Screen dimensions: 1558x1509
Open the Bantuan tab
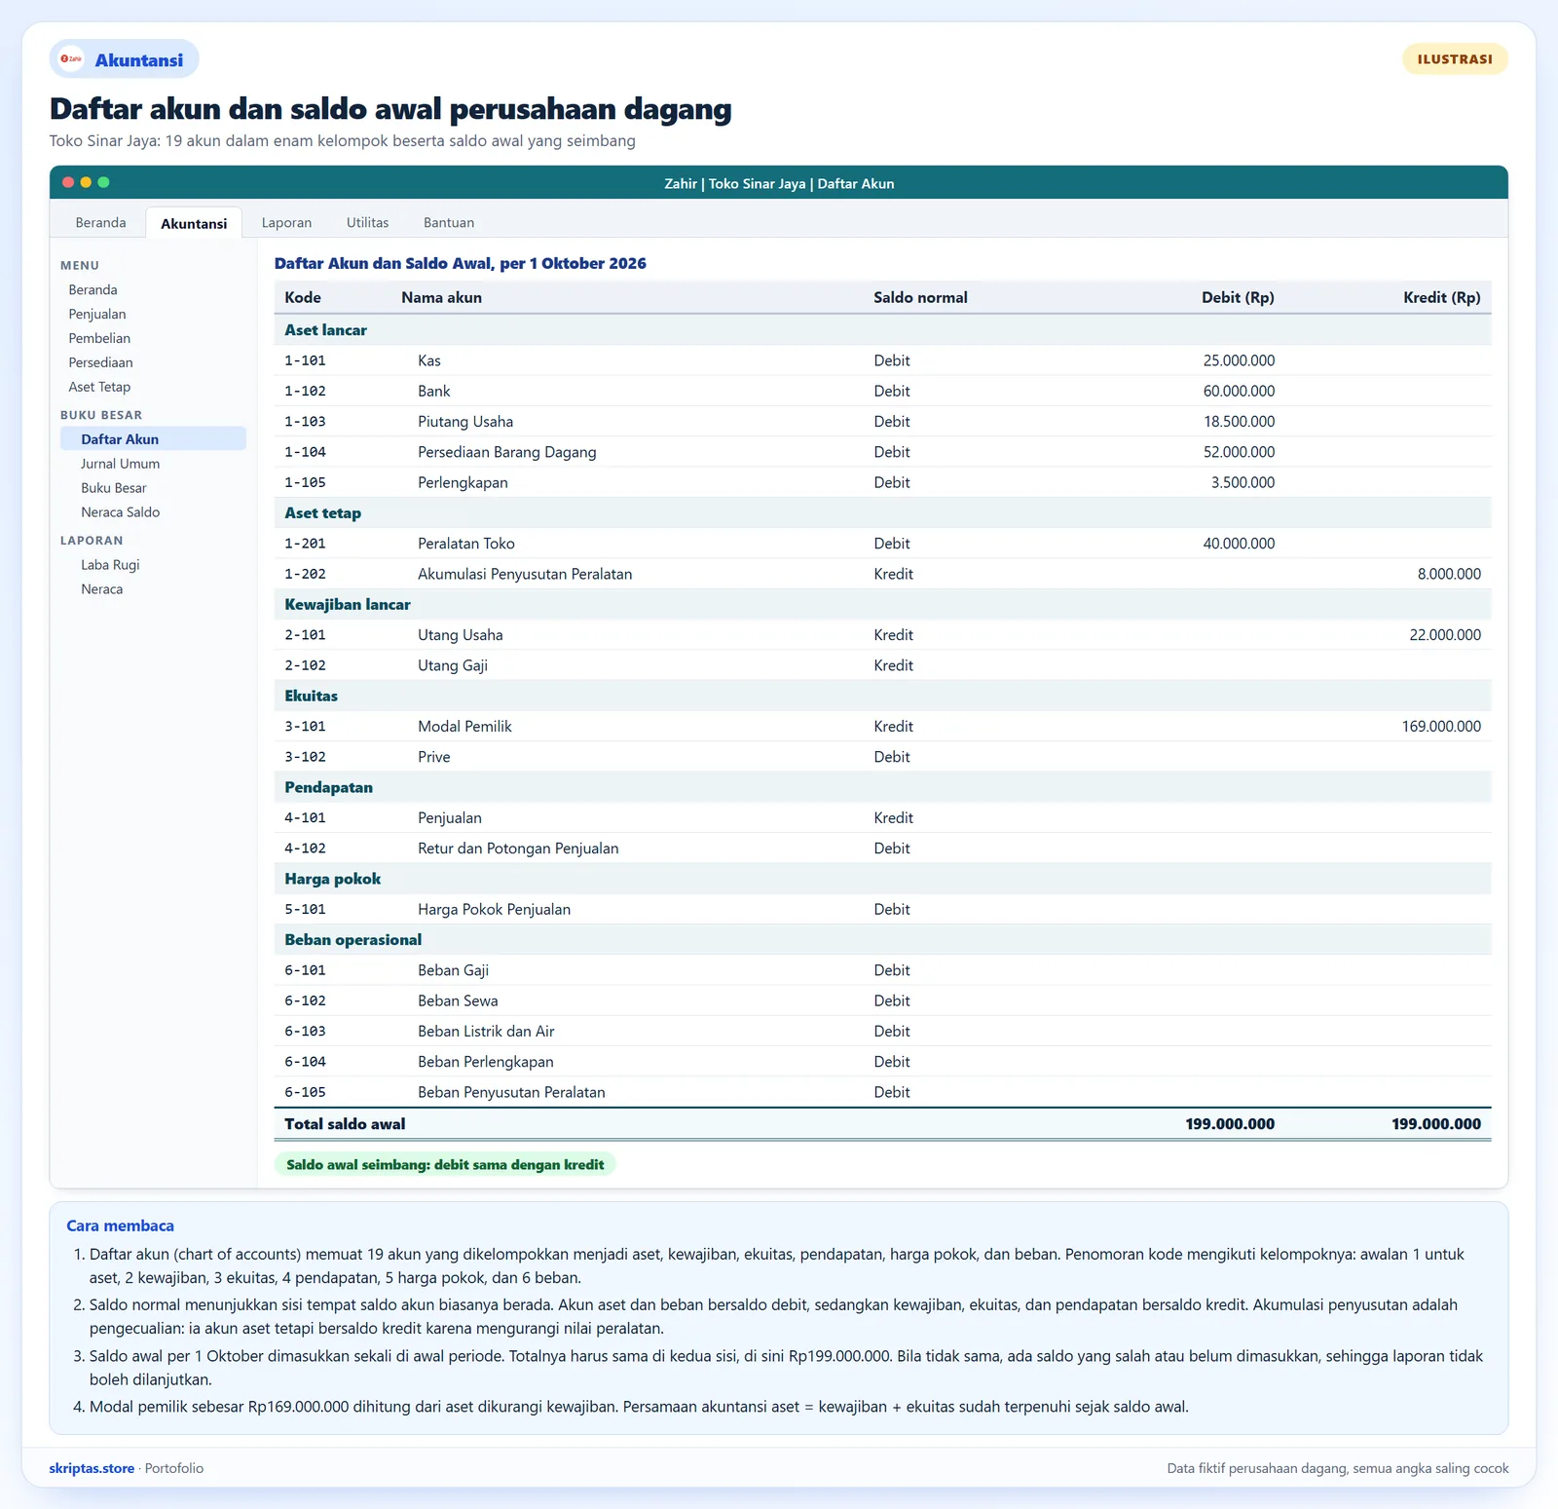(449, 222)
